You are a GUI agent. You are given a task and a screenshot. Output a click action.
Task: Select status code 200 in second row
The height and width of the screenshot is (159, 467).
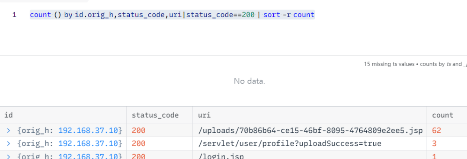[138, 144]
